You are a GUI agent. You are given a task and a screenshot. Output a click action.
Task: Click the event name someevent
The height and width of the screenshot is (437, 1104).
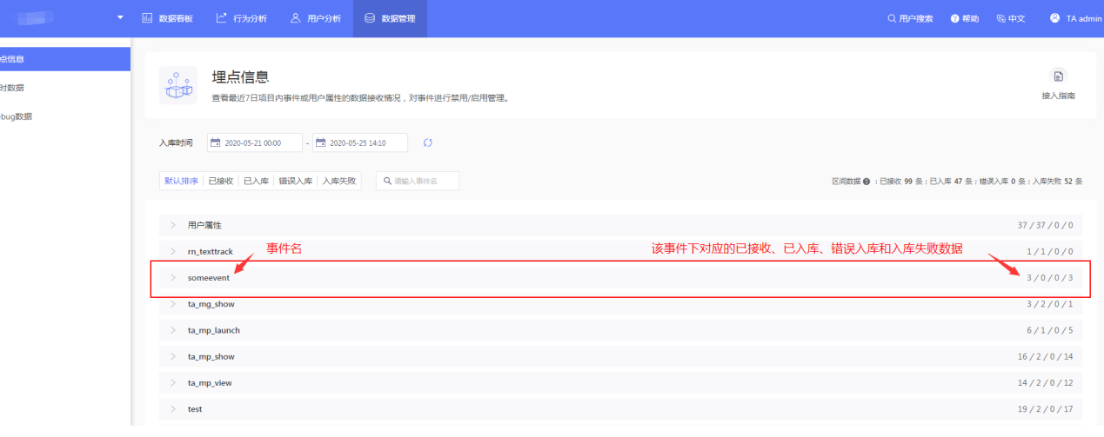pos(209,277)
